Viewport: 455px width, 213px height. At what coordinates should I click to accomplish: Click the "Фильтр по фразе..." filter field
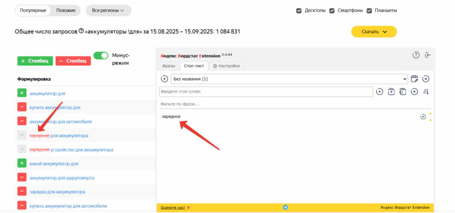point(295,104)
